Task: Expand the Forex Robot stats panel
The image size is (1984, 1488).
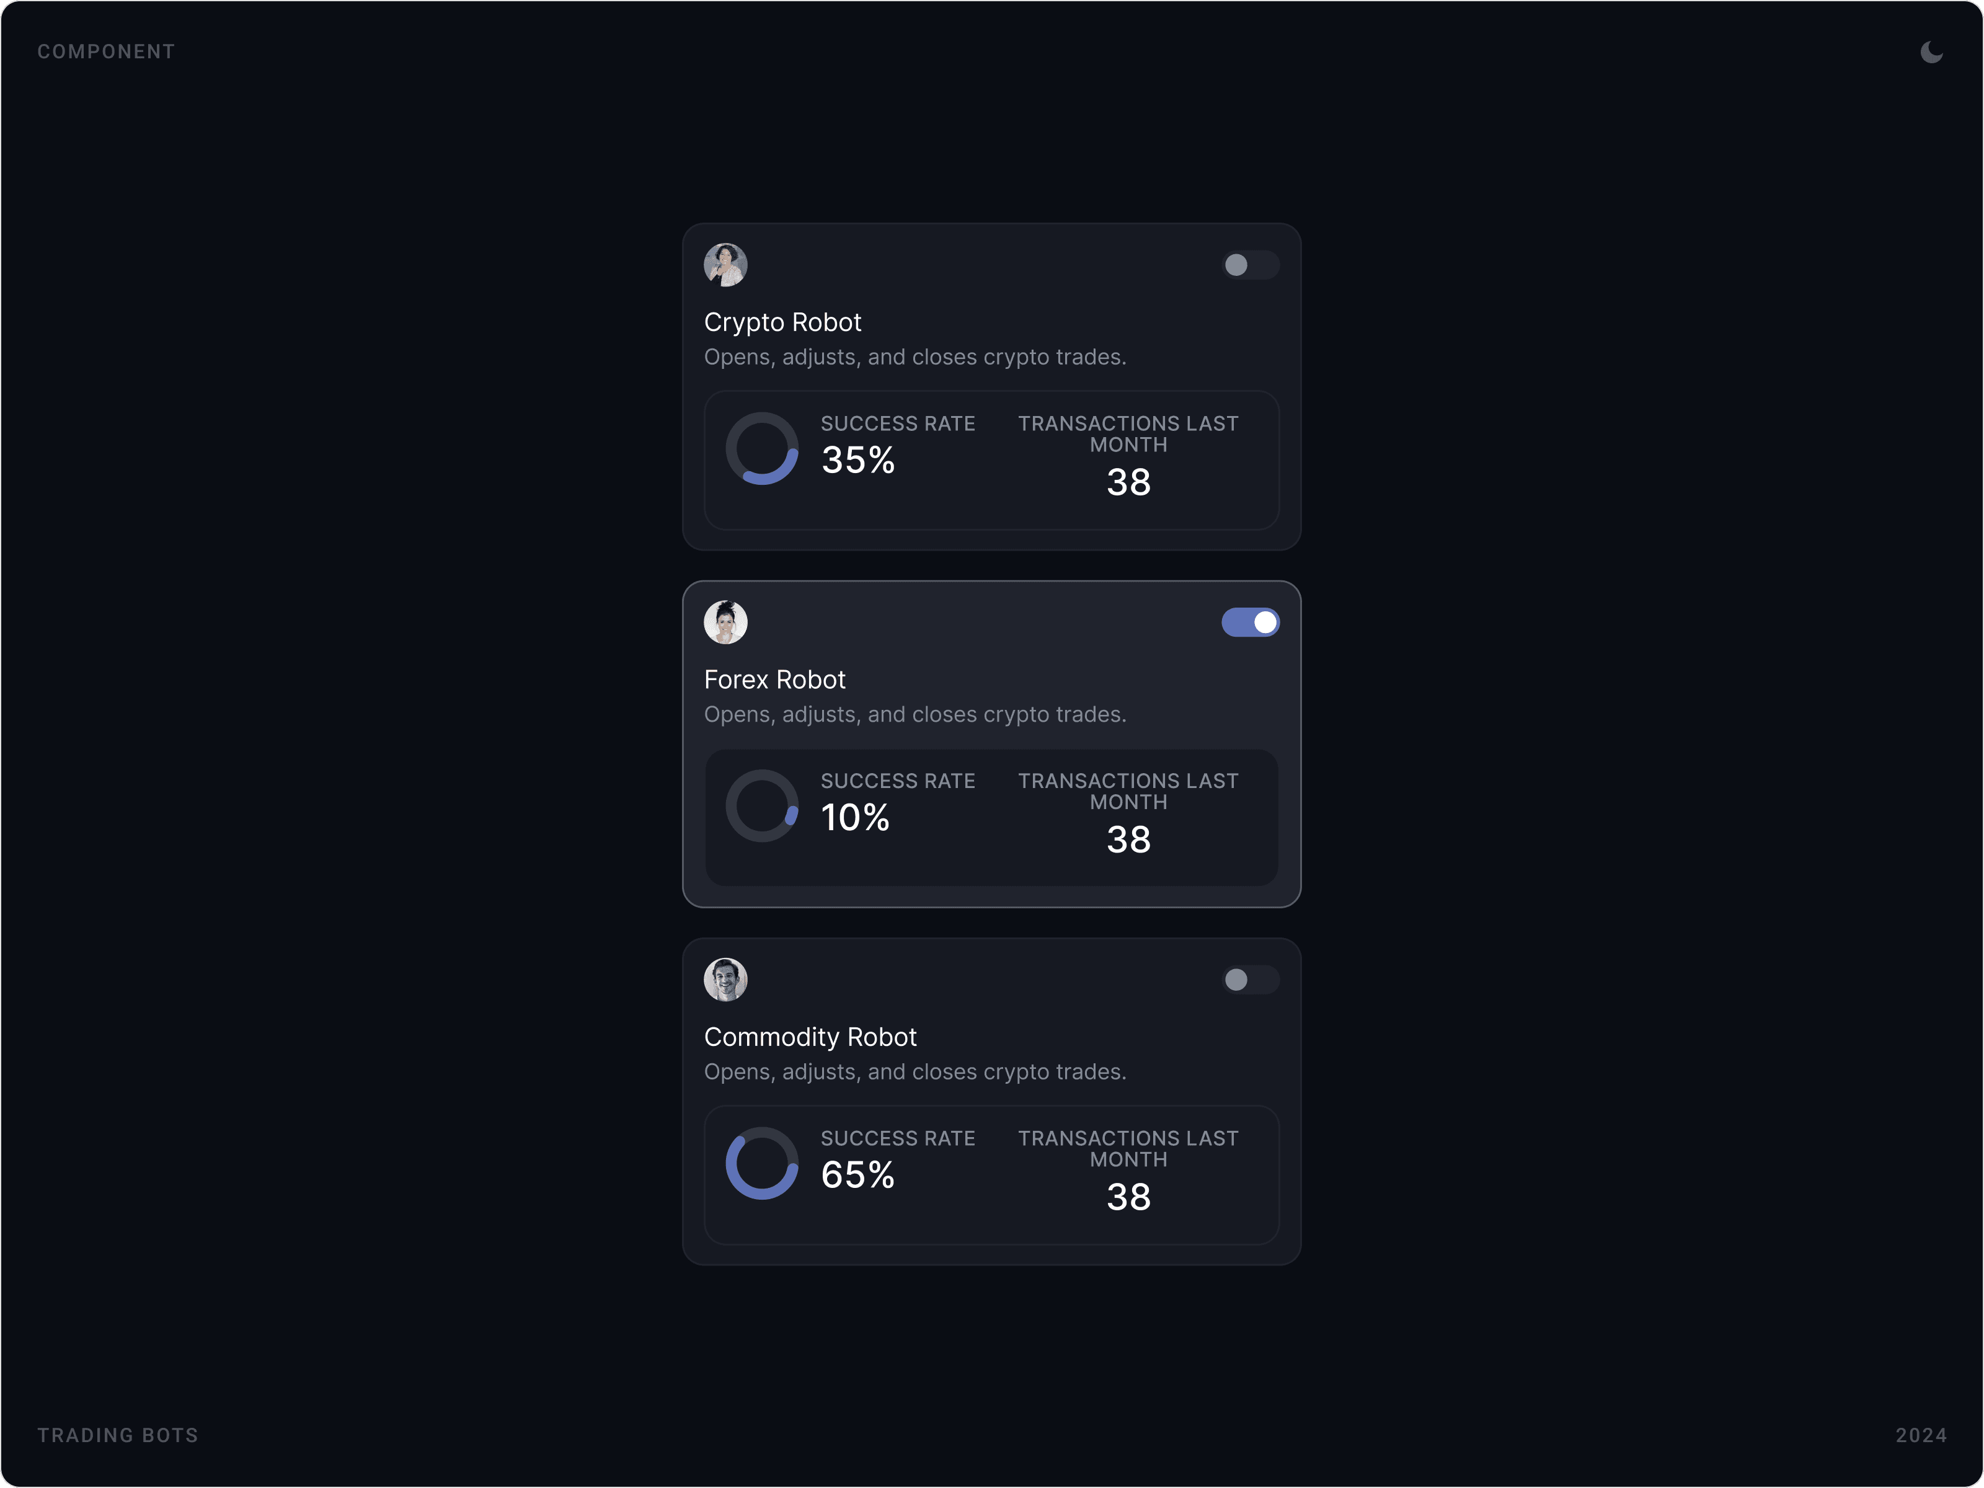Action: 991,817
